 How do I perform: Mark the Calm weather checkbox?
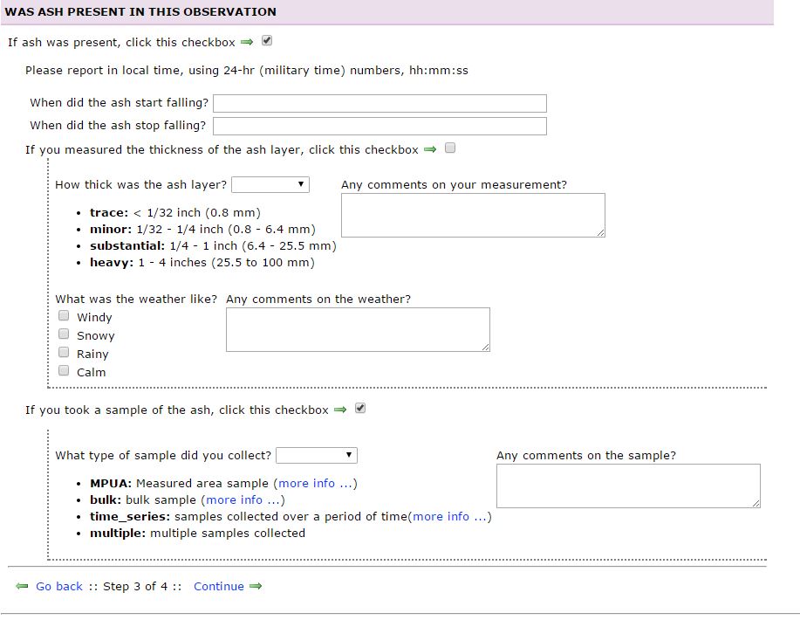[64, 371]
